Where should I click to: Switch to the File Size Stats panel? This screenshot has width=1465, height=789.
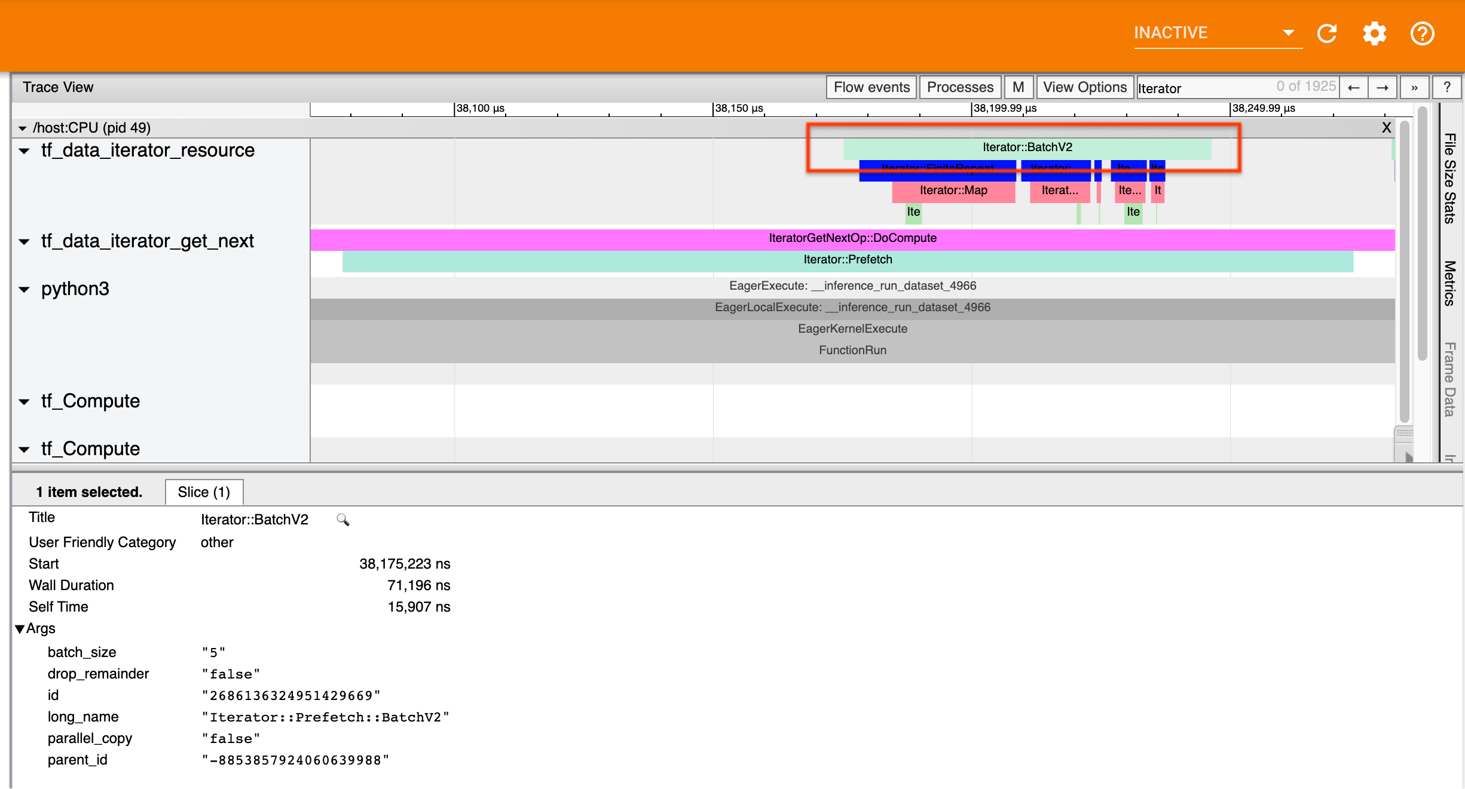[x=1449, y=173]
